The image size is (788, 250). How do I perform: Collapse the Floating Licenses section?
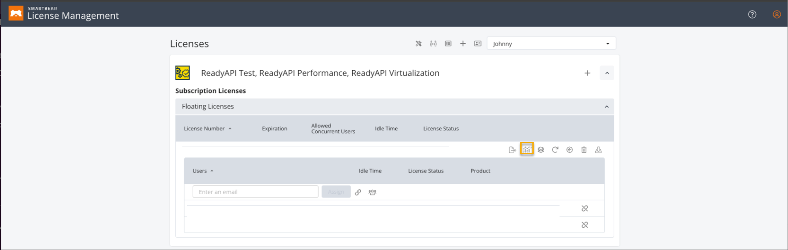[607, 107]
